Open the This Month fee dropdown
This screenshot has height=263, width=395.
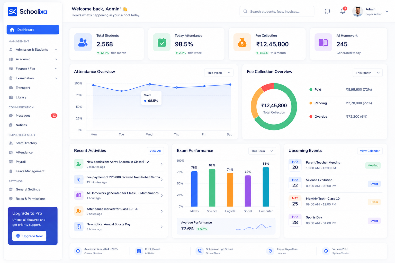pos(367,73)
